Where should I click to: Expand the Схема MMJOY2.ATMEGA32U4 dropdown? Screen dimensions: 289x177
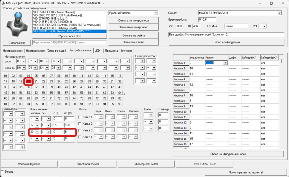[279, 13]
